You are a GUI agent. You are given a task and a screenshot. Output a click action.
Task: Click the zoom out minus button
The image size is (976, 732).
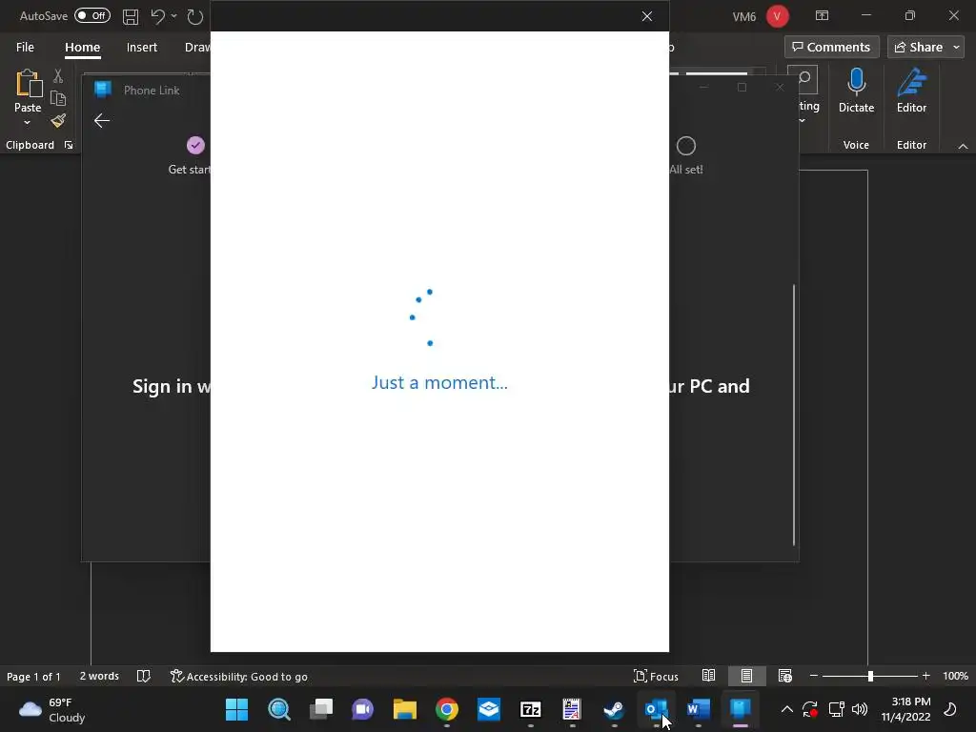814,676
